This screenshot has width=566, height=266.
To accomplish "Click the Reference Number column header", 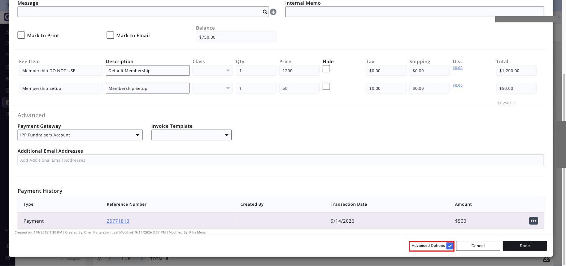I will point(126,204).
